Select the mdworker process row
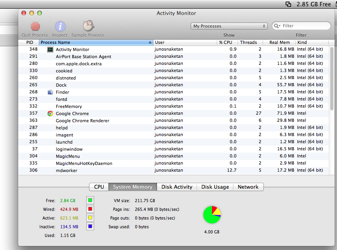 [173, 170]
